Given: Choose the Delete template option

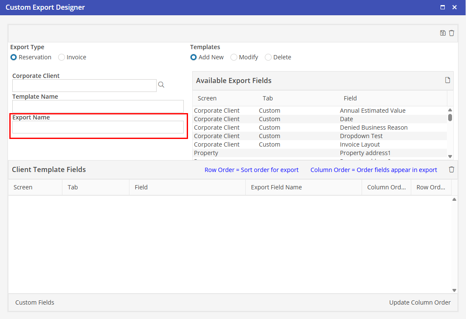Looking at the screenshot, I should tap(268, 57).
